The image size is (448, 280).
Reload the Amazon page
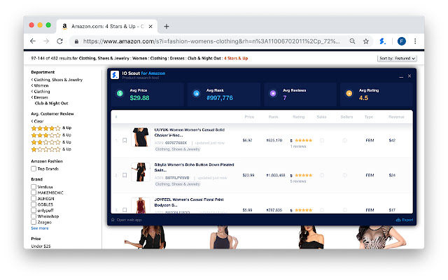click(59, 41)
